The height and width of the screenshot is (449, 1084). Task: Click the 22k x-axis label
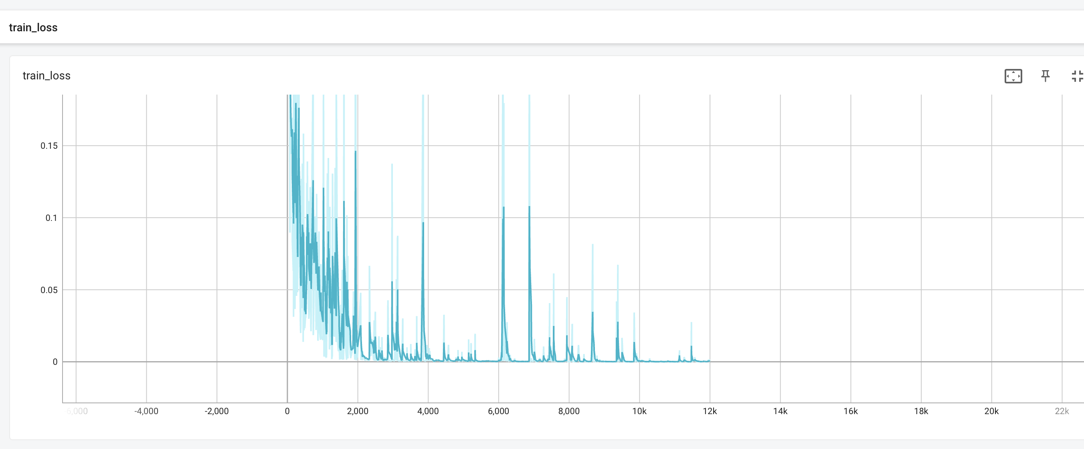point(1062,411)
